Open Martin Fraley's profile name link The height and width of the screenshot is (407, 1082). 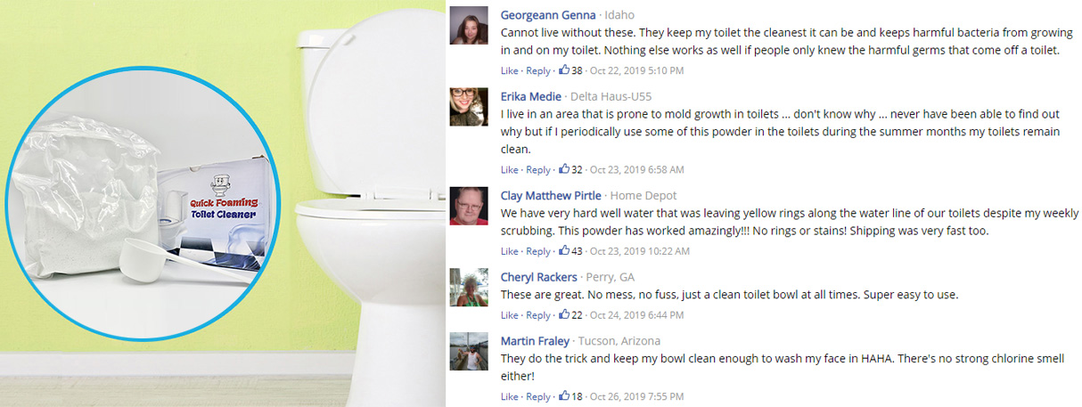[x=536, y=340]
